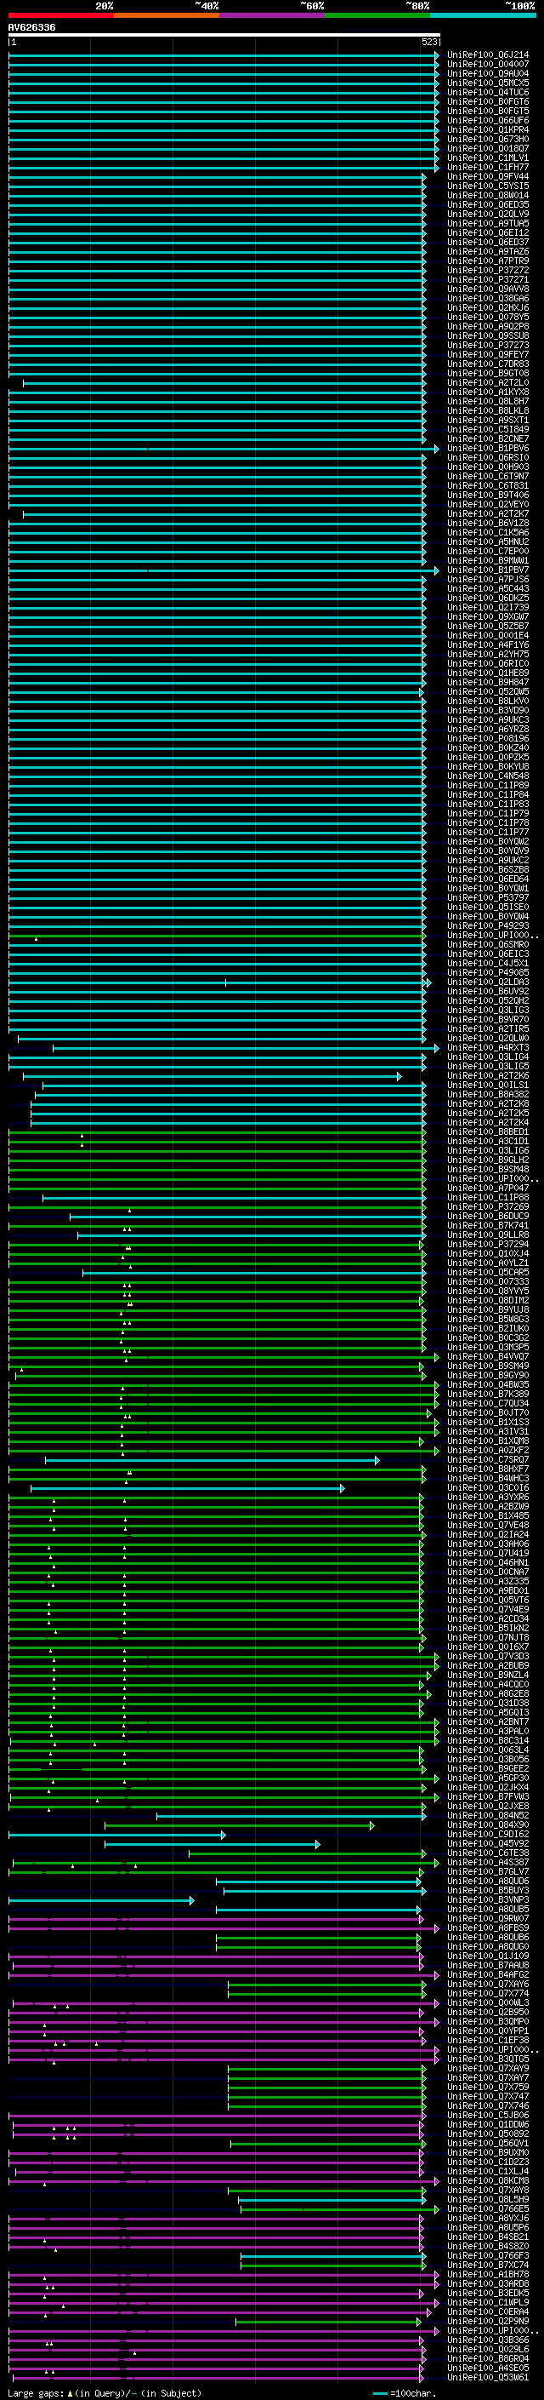Select the AV626336 query name

(x=31, y=28)
